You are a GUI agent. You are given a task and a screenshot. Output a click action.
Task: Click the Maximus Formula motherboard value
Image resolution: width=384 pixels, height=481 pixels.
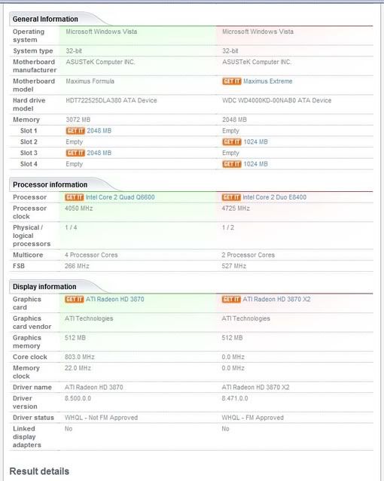point(90,81)
